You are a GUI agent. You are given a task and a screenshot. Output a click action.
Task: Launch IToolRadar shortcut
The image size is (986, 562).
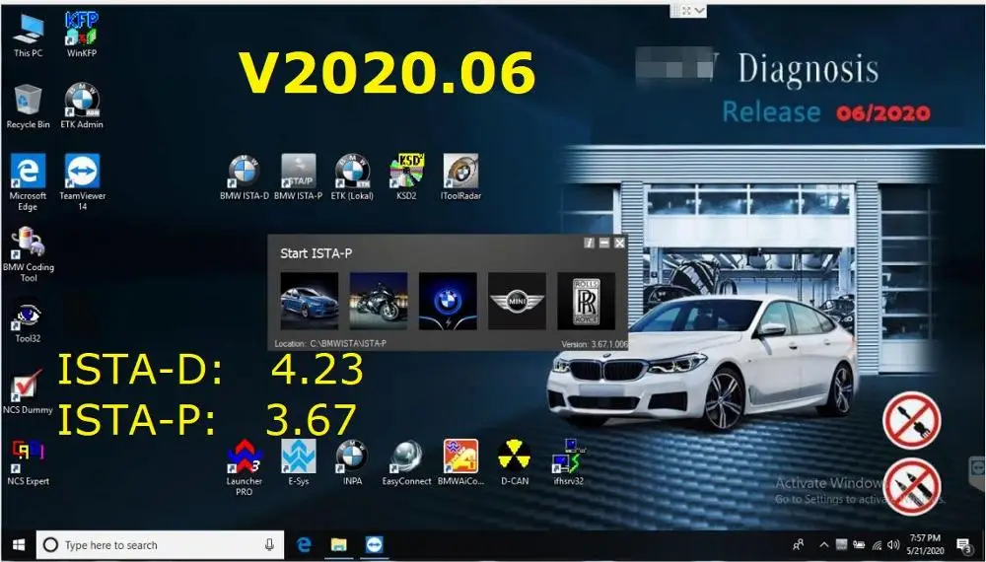(x=460, y=177)
